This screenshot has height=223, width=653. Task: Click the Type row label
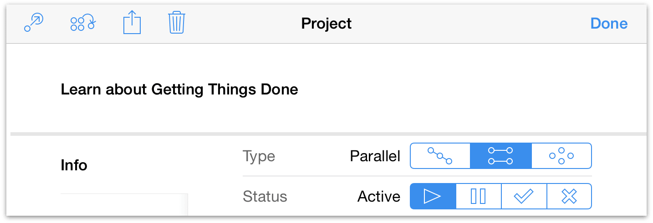pyautogui.click(x=259, y=157)
